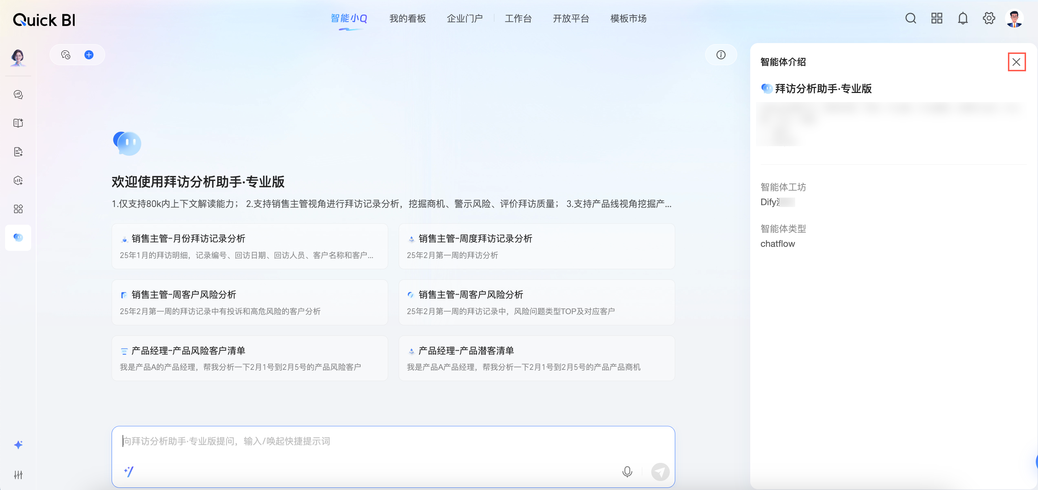Select 产品经理-产品潜客清单 prompt card
Image resolution: width=1038 pixels, height=490 pixels.
[536, 358]
